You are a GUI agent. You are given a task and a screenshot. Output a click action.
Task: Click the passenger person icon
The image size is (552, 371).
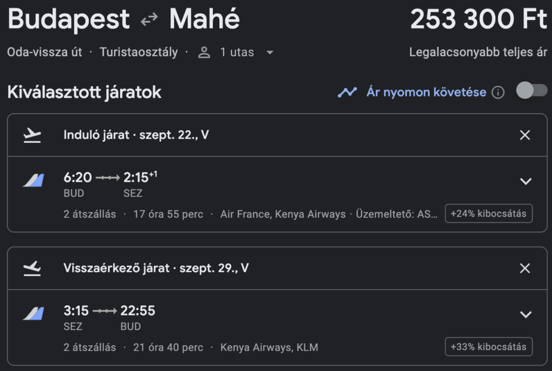204,52
